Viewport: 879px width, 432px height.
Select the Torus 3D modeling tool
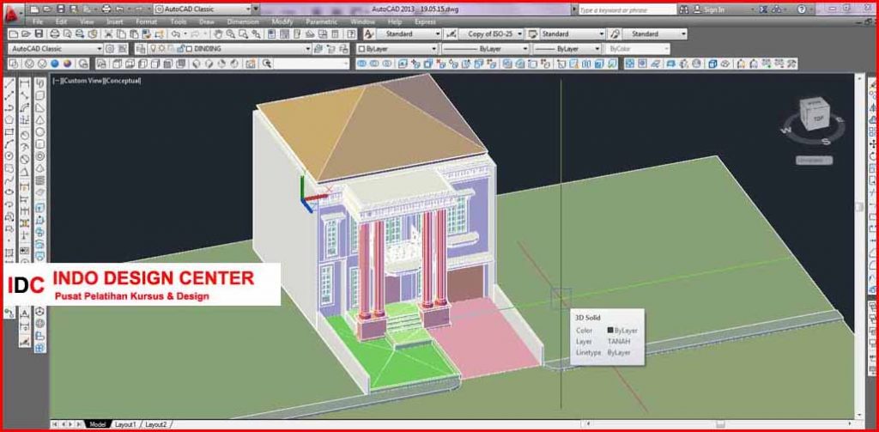tap(39, 156)
